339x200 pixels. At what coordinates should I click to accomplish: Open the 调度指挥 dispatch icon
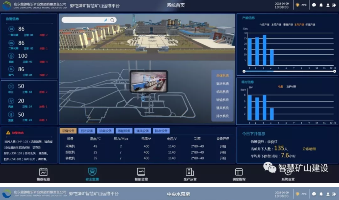[239, 172]
